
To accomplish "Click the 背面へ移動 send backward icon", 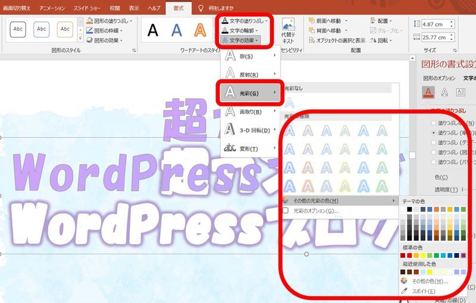I will tap(311, 30).
